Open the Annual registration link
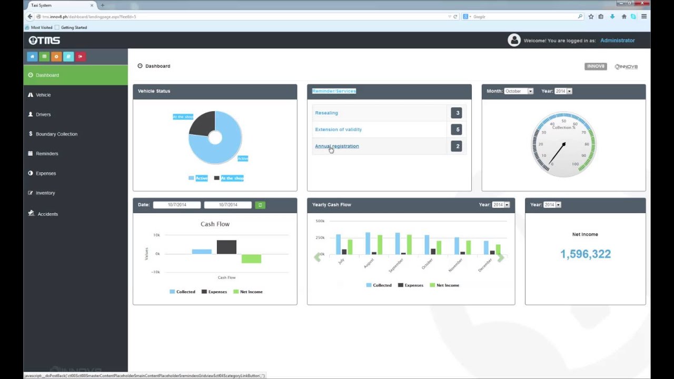This screenshot has width=674, height=379. pyautogui.click(x=337, y=146)
